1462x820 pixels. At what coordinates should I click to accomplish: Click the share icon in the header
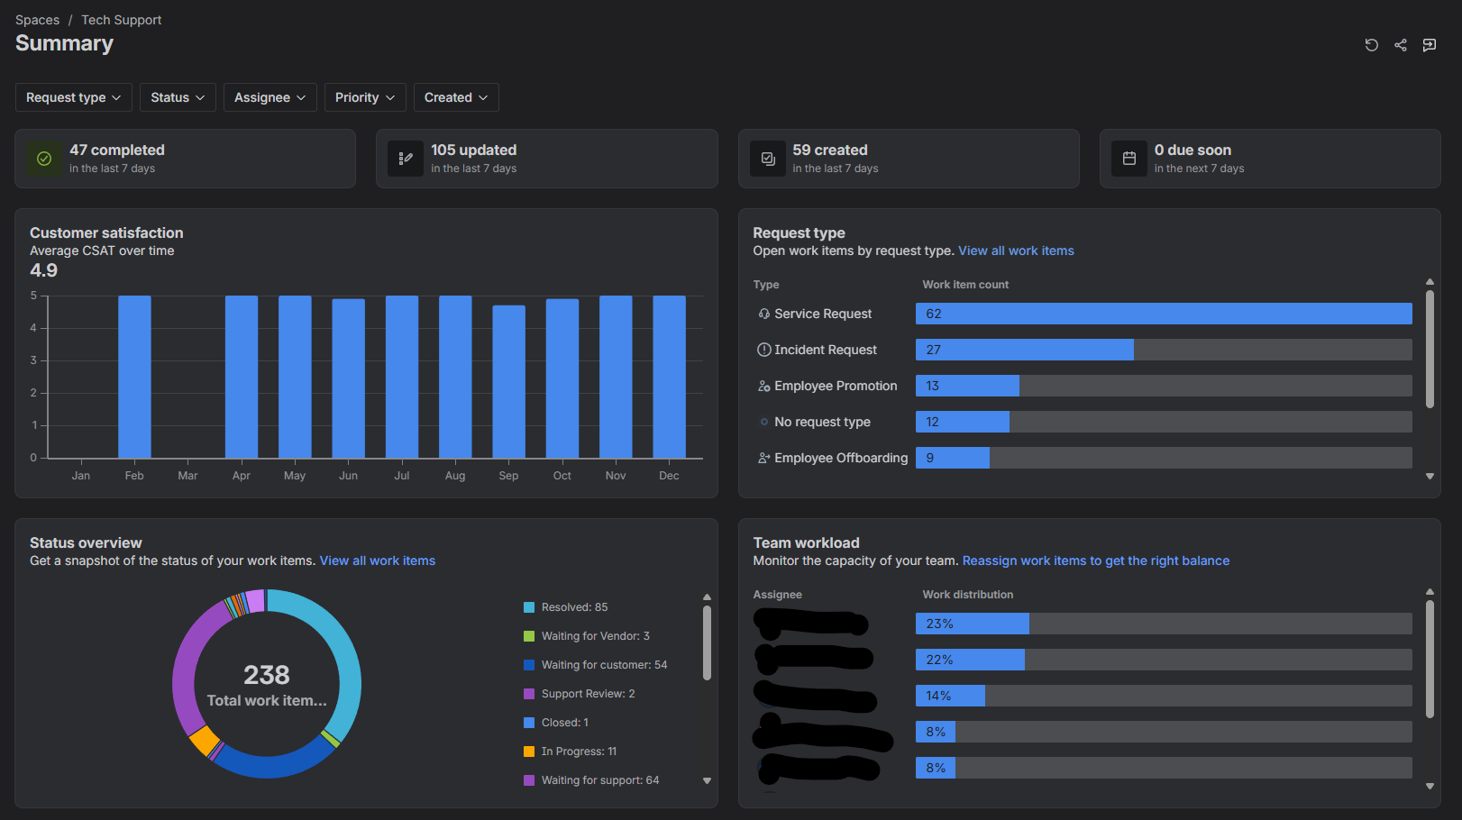pyautogui.click(x=1400, y=45)
